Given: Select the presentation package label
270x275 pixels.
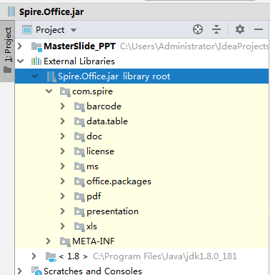Looking at the screenshot, I should pyautogui.click(x=112, y=211).
